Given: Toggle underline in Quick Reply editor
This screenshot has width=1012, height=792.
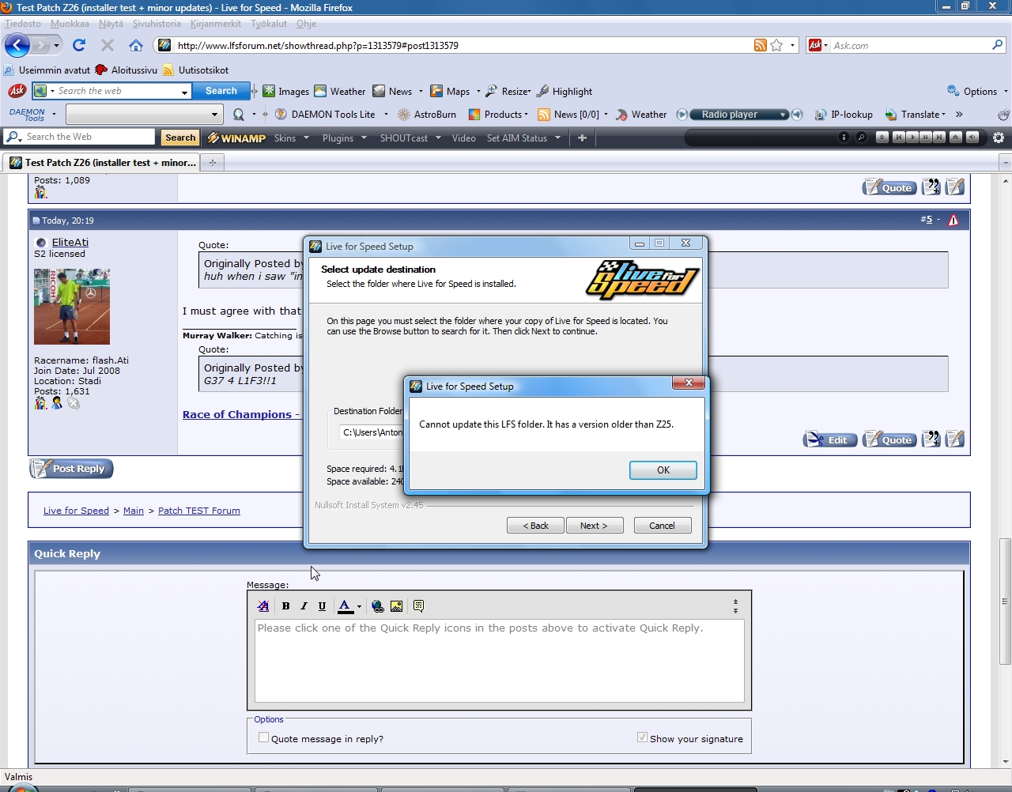Looking at the screenshot, I should (322, 606).
